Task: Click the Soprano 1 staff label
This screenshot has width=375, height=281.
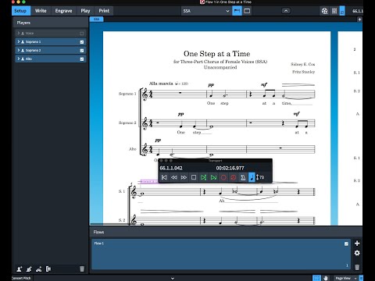Action: click(127, 94)
